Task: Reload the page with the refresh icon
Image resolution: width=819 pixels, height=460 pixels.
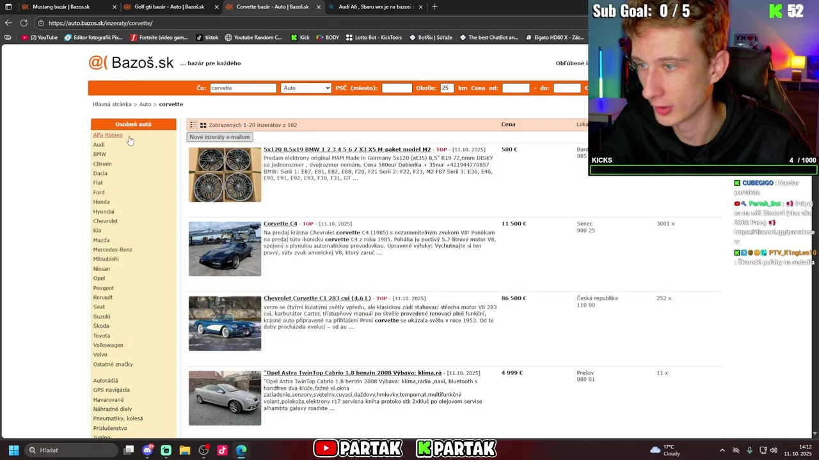Action: pyautogui.click(x=24, y=23)
